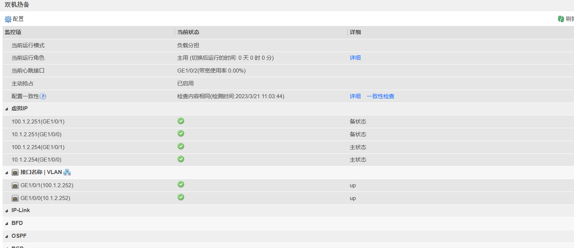Screen dimensions: 574x248
Task: Click the up status for GE1/0/1(100.1.2.252)
Action: coord(353,185)
